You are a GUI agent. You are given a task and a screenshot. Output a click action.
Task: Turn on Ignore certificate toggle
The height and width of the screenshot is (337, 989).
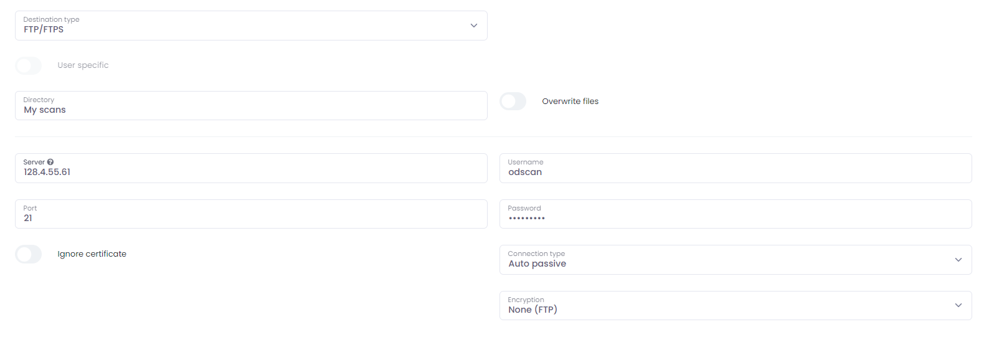tap(29, 254)
